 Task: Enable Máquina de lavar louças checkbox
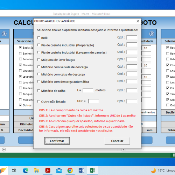click(x=38, y=59)
